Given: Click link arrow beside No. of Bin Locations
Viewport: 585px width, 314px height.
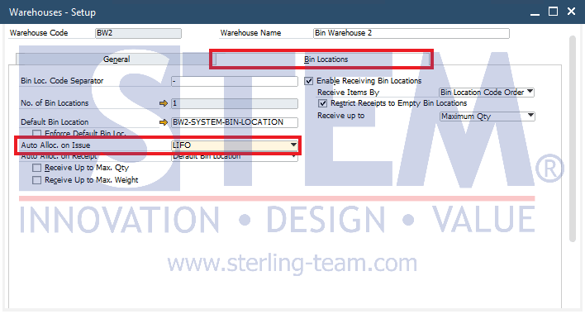Looking at the screenshot, I should [164, 103].
